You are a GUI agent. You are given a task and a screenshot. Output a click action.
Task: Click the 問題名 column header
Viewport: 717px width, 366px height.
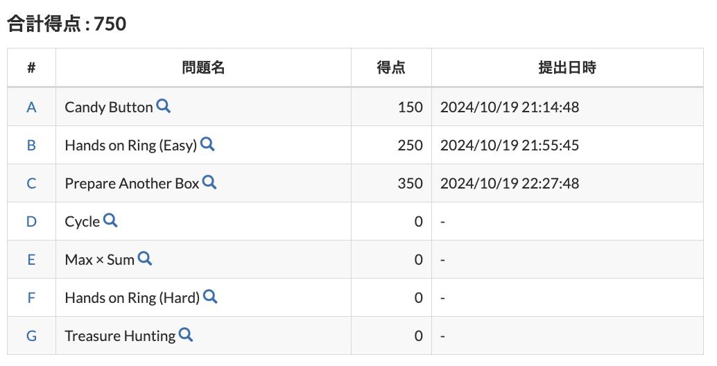click(x=203, y=68)
